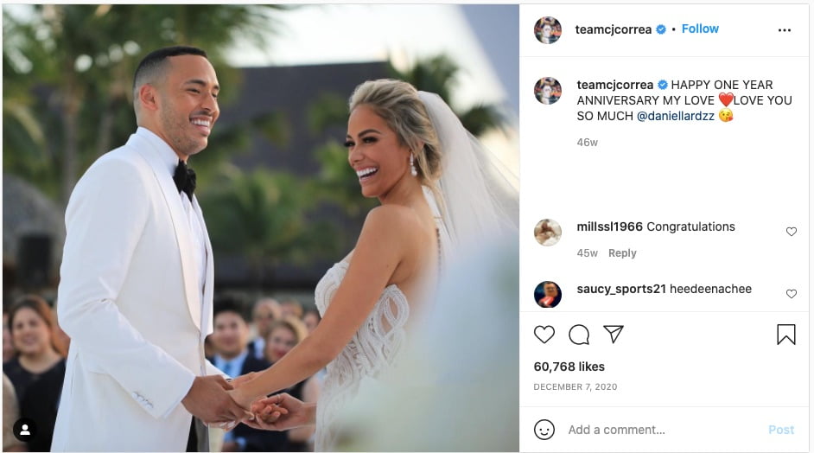Reply to millssl1966's comment
The height and width of the screenshot is (453, 814).
click(622, 253)
